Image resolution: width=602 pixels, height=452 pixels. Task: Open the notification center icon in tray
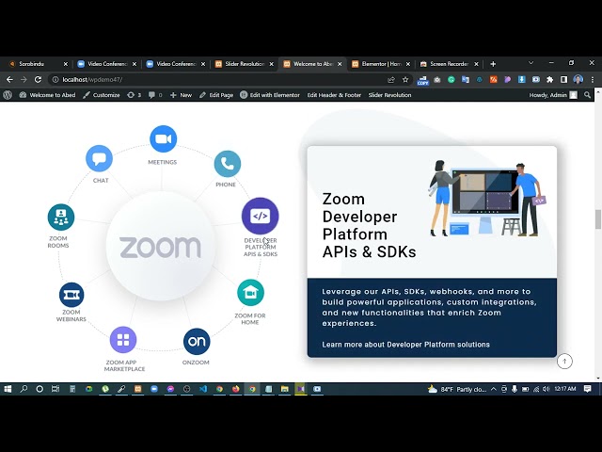587,389
